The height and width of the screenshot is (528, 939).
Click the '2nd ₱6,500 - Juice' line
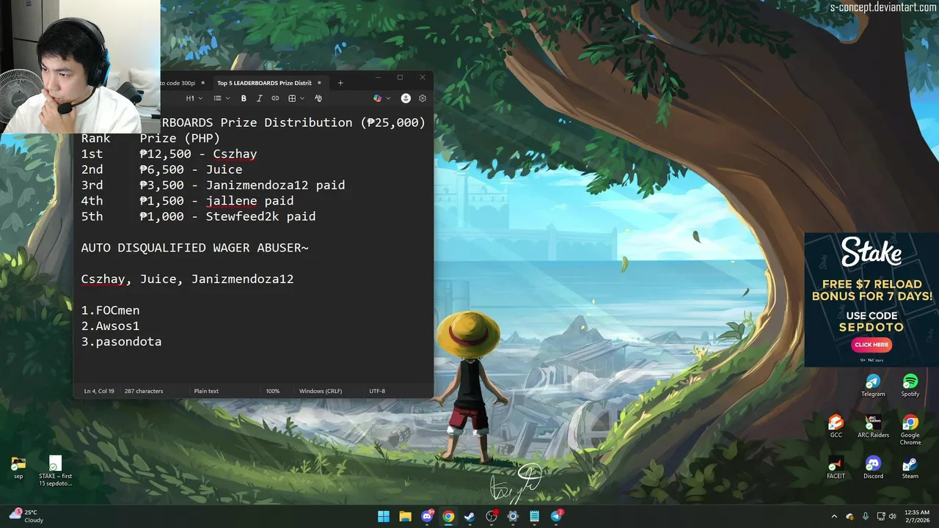pos(161,169)
